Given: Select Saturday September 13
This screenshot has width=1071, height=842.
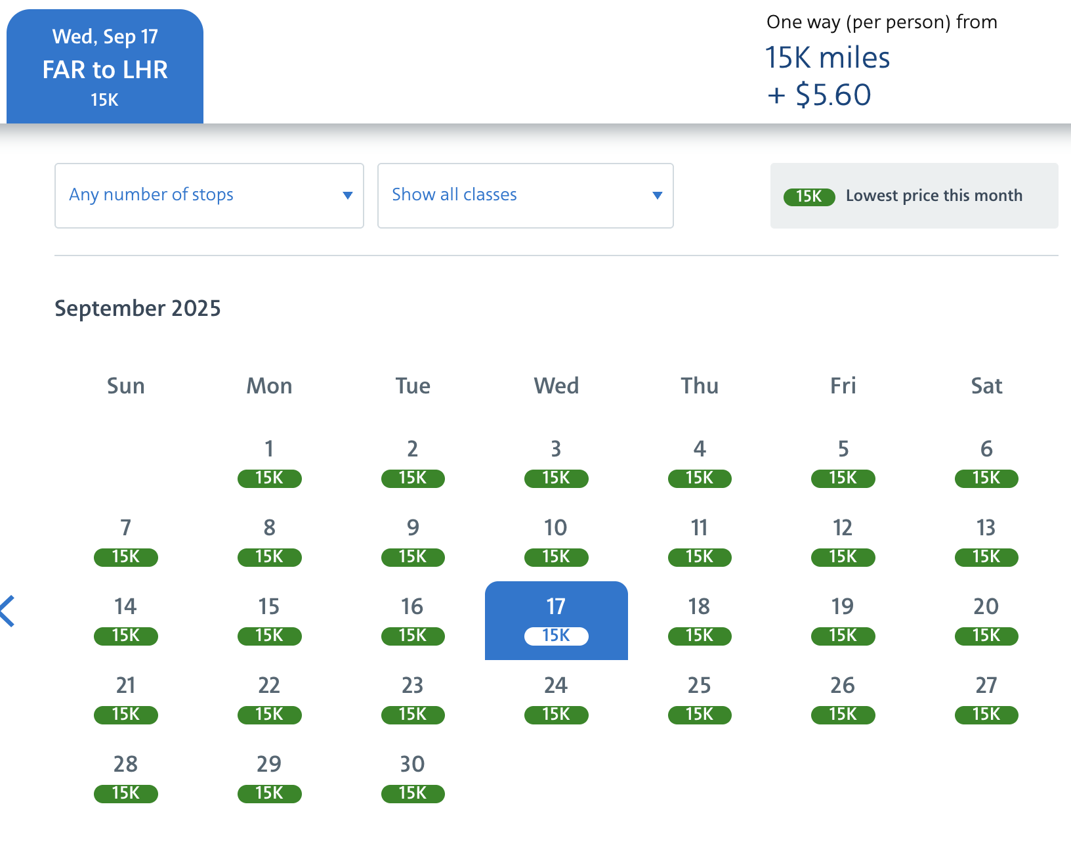Looking at the screenshot, I should [x=986, y=542].
